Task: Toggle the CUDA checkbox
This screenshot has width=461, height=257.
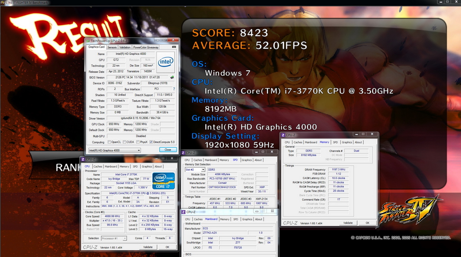Action: (124, 142)
